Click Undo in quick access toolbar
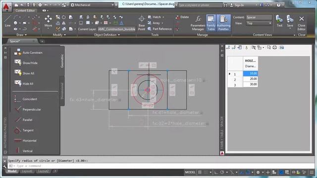This screenshot has height=178, width=317. 46,5
